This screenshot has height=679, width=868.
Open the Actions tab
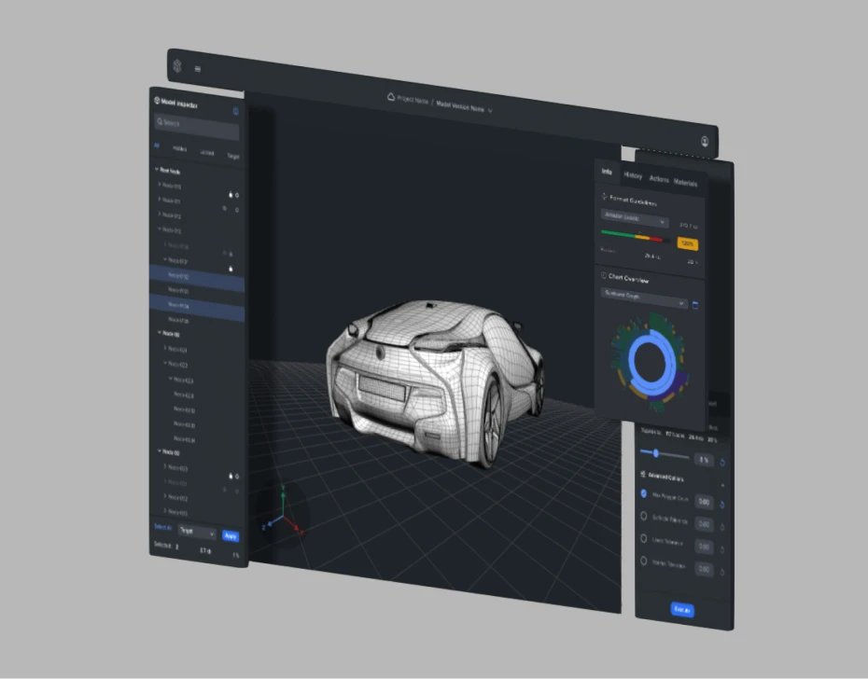point(659,179)
